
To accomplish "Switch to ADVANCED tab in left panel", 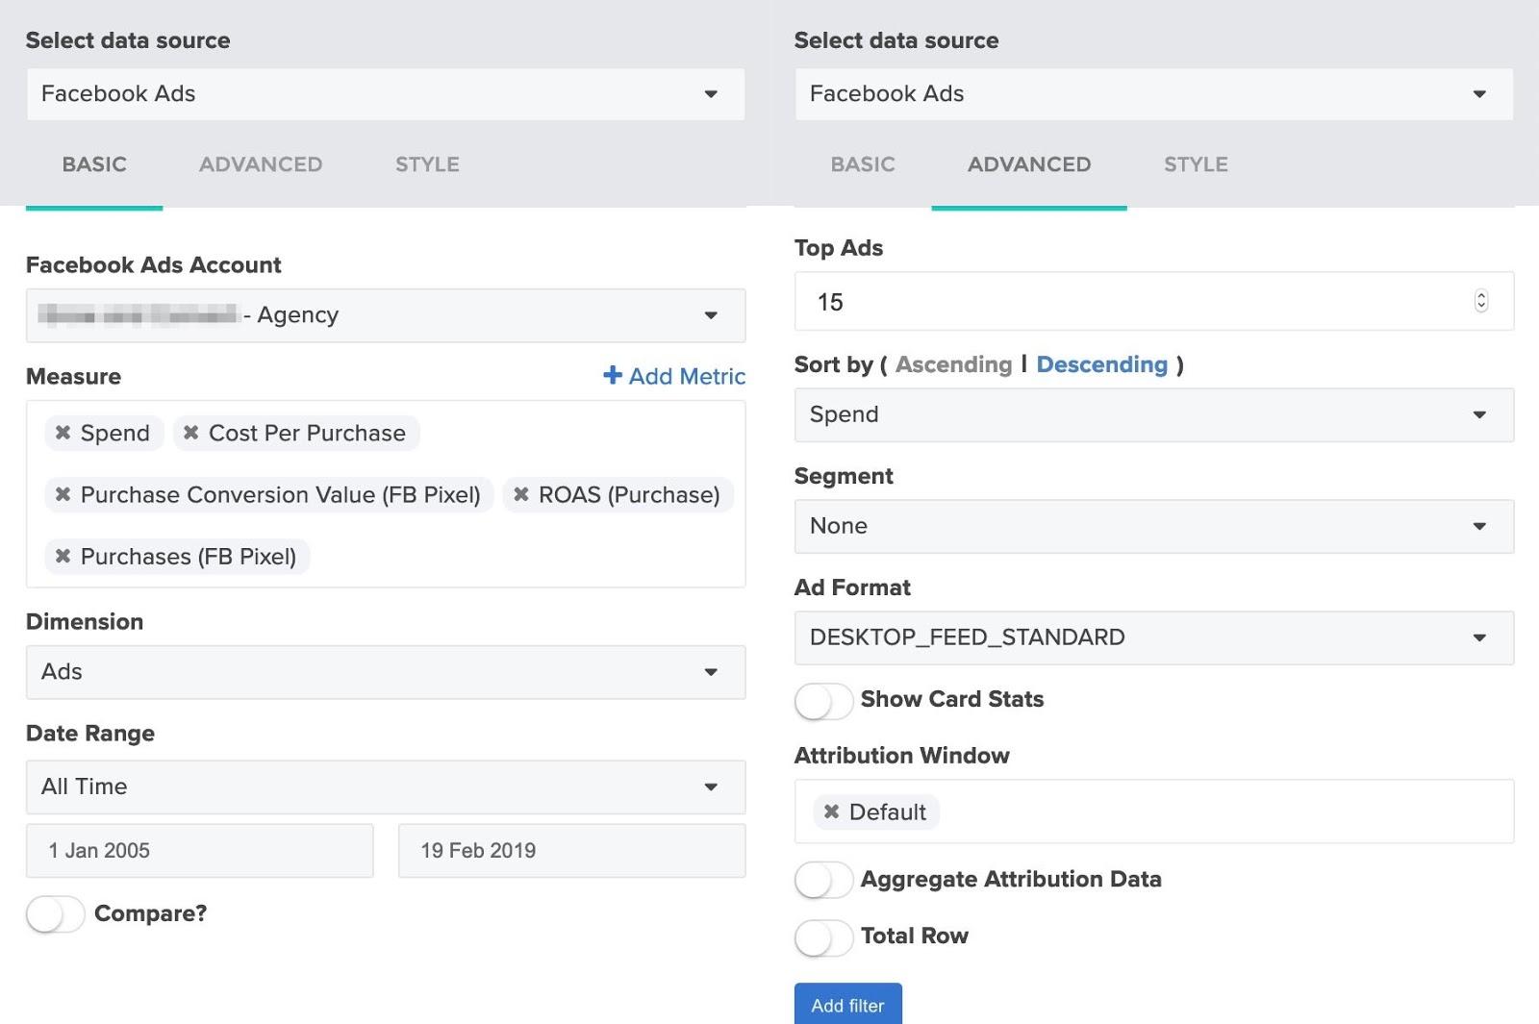I will (261, 164).
